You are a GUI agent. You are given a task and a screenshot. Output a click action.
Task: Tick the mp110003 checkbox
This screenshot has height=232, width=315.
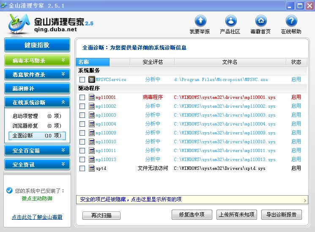pyautogui.click(x=82, y=115)
